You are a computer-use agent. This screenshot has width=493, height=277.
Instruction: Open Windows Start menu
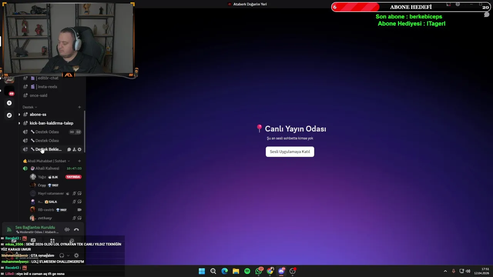202,271
